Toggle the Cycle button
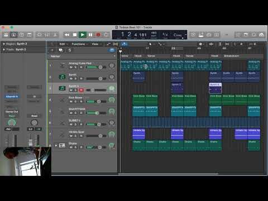Image resolution: width=268 pixels, height=201 pixels. click(x=106, y=35)
